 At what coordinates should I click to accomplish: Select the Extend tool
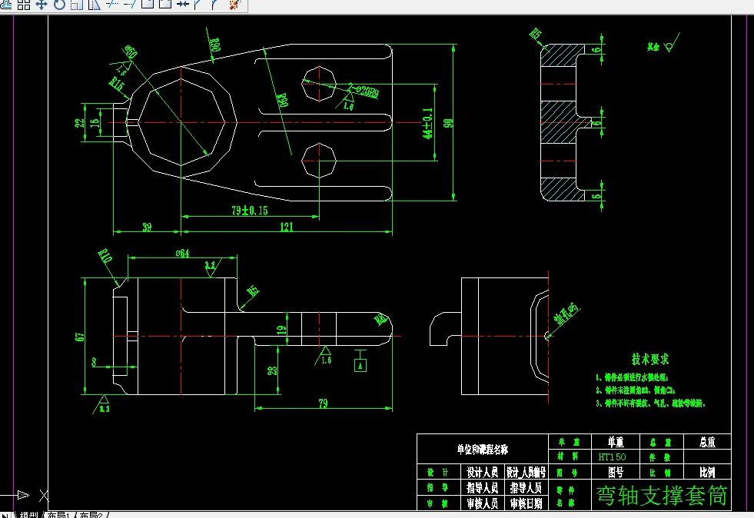130,4
